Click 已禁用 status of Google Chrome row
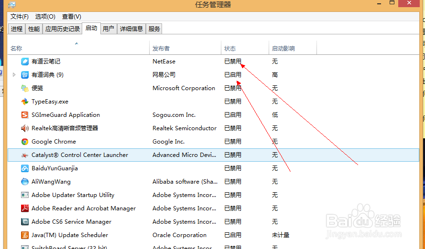Viewport: 425px width, 249px height. (x=233, y=142)
